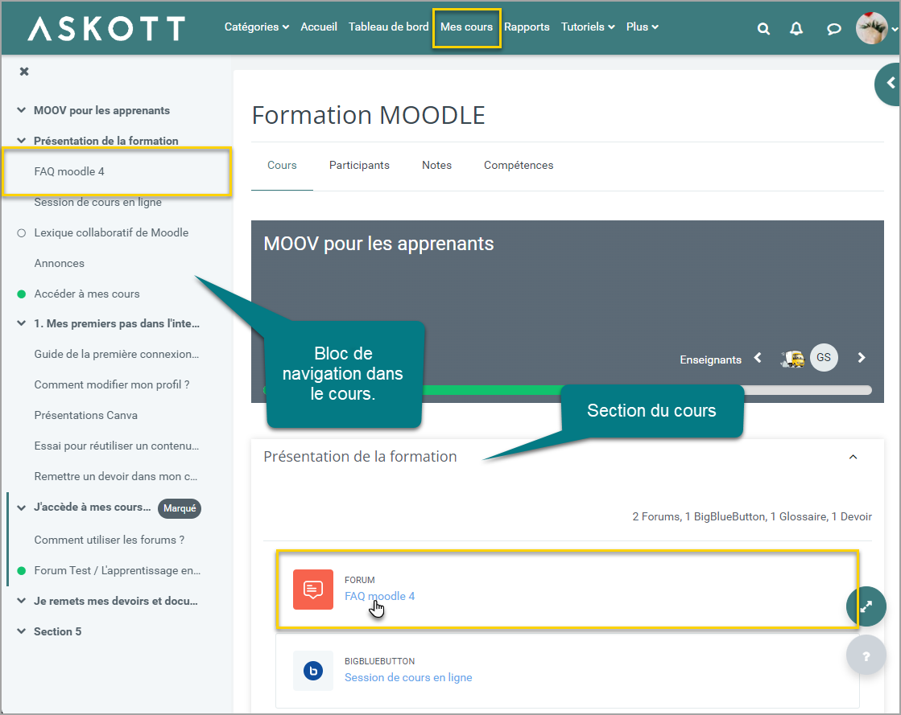Click the FAQ moodle 4 forum icon
901x715 pixels.
coord(313,590)
